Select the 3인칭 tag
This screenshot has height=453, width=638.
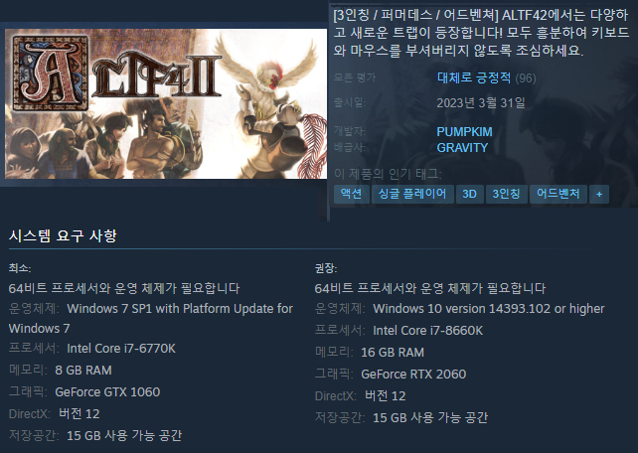(506, 194)
